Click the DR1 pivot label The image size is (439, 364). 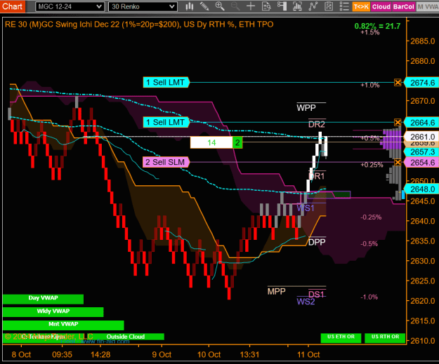pos(317,176)
